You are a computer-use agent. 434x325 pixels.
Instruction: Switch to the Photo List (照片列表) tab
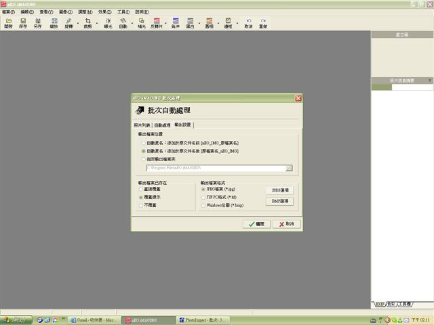coord(142,125)
